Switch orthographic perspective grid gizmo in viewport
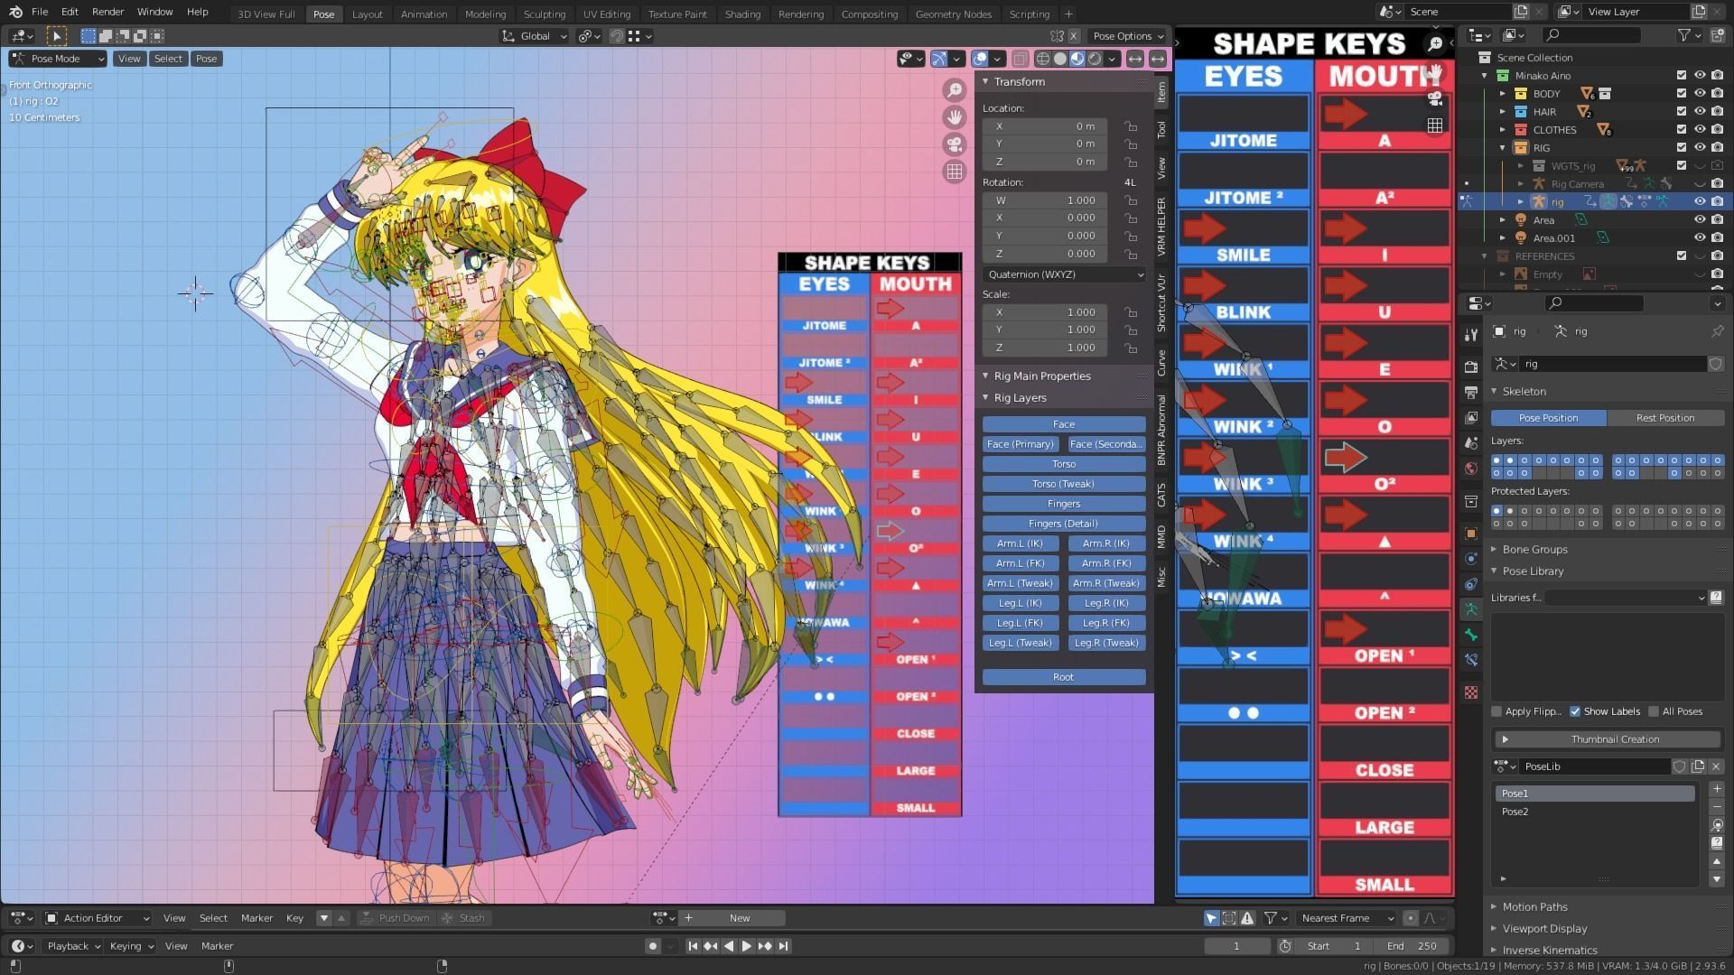Screen dimensions: 1734x975 pos(955,172)
